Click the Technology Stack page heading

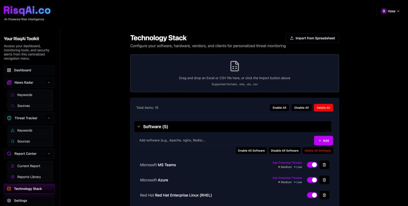(158, 38)
